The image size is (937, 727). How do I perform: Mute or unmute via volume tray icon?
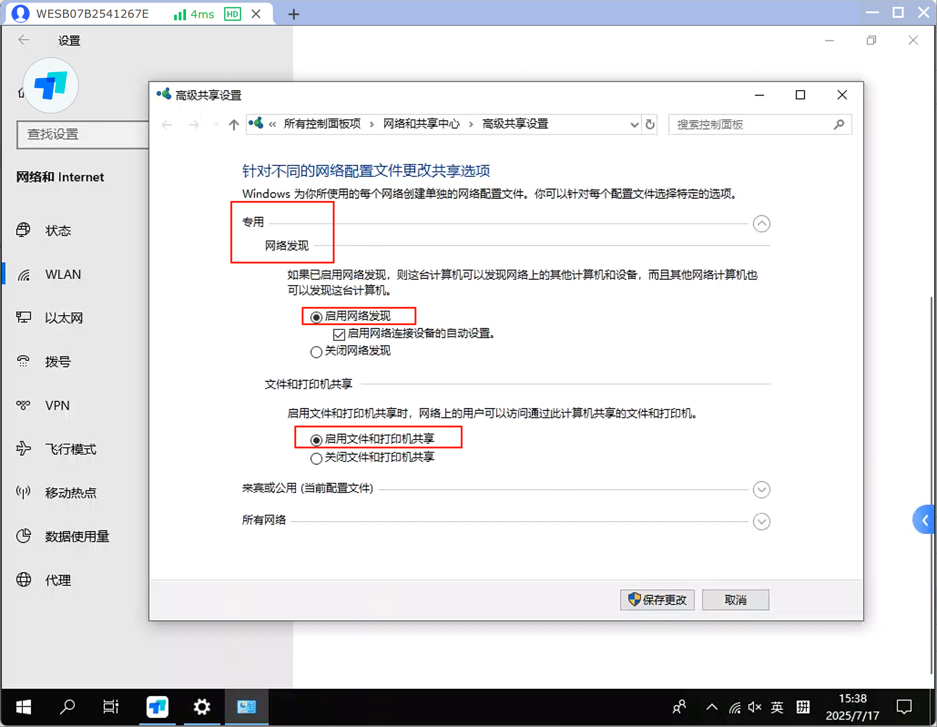[755, 707]
